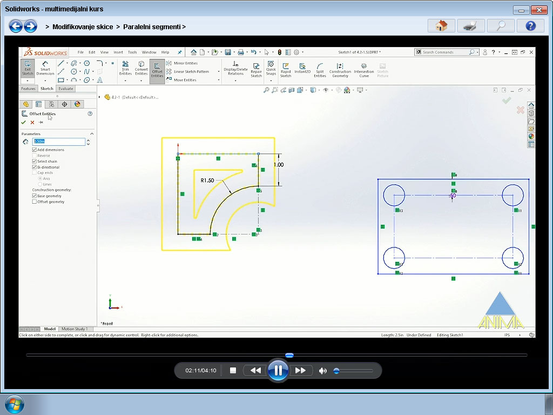The image size is (553, 415).
Task: Switch to the Motion Study 1 tab
Action: tap(75, 329)
